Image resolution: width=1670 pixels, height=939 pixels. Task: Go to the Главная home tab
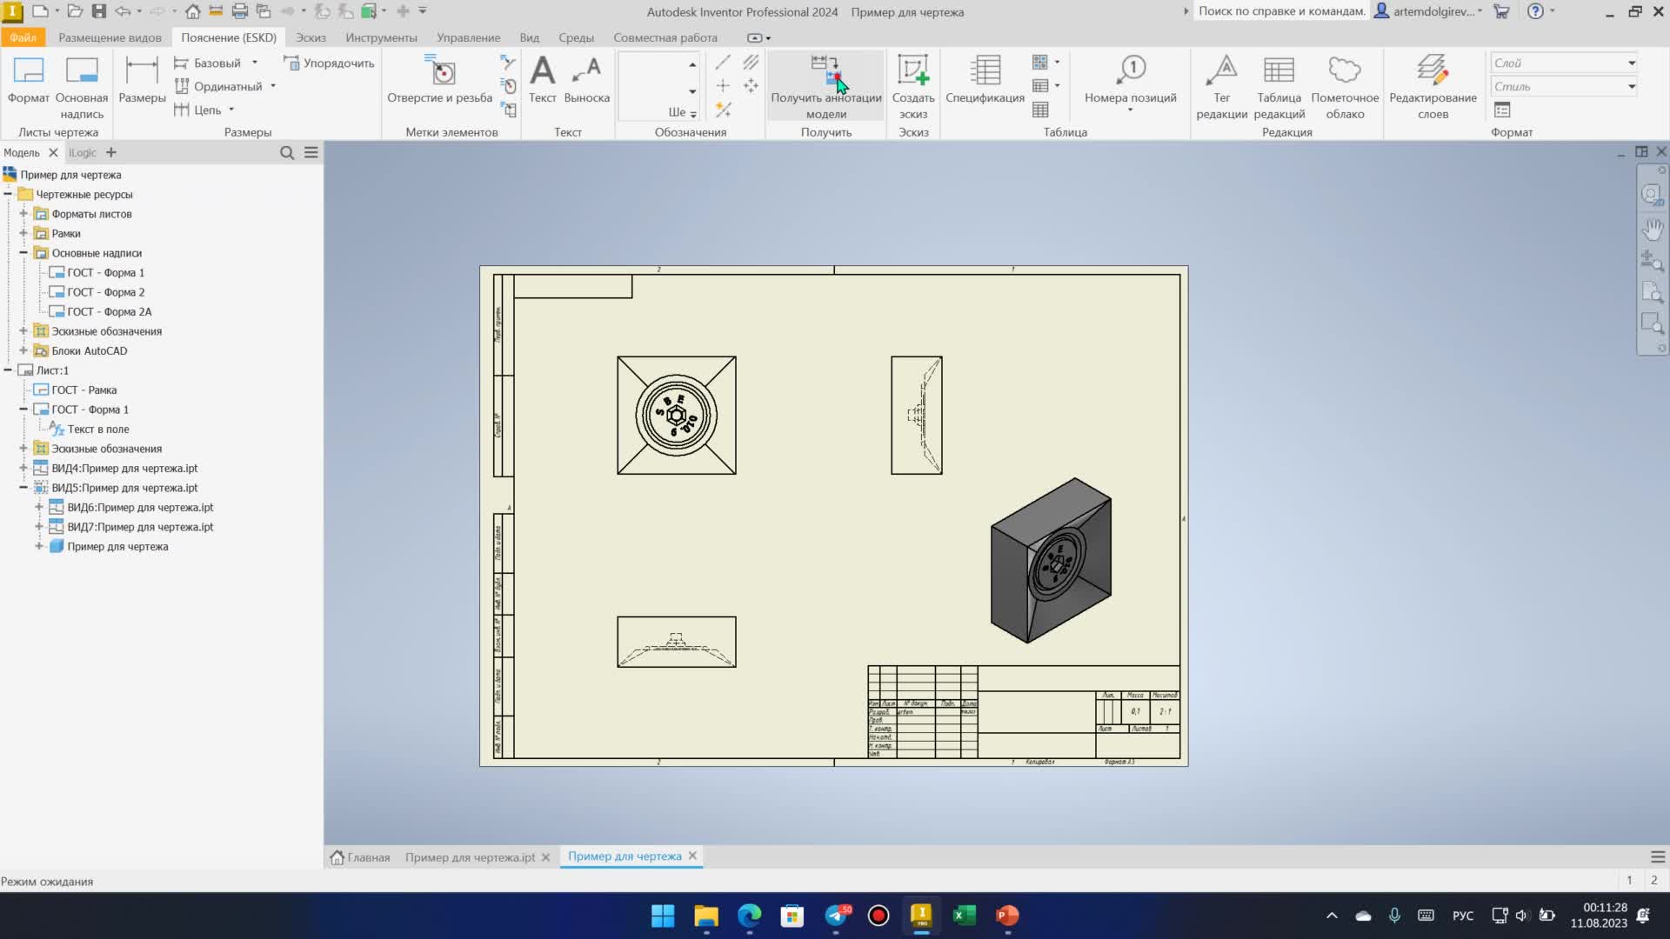tap(360, 857)
